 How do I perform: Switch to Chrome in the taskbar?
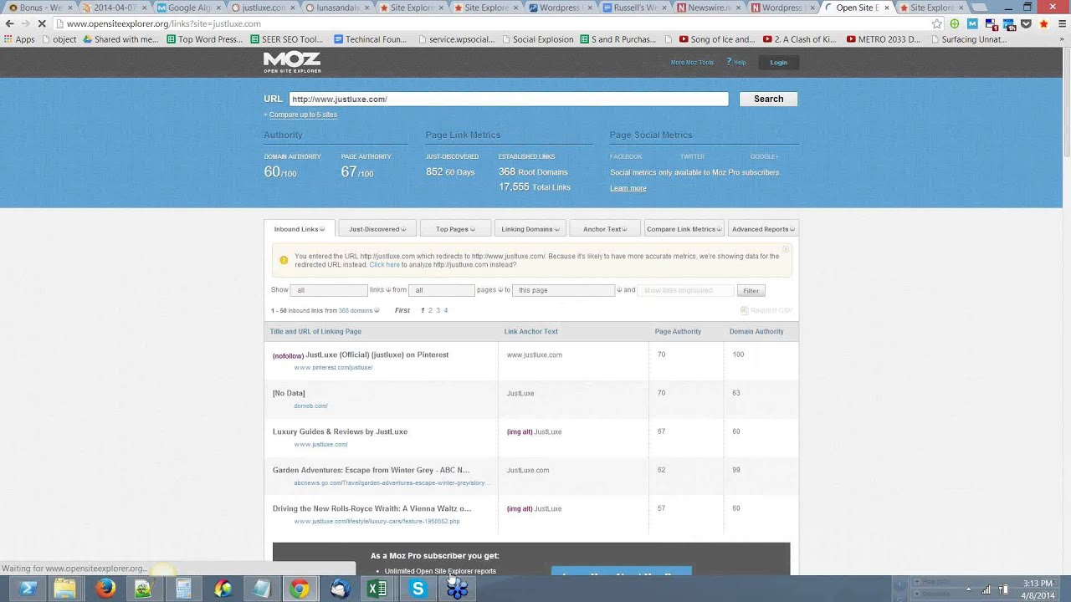[x=299, y=589]
